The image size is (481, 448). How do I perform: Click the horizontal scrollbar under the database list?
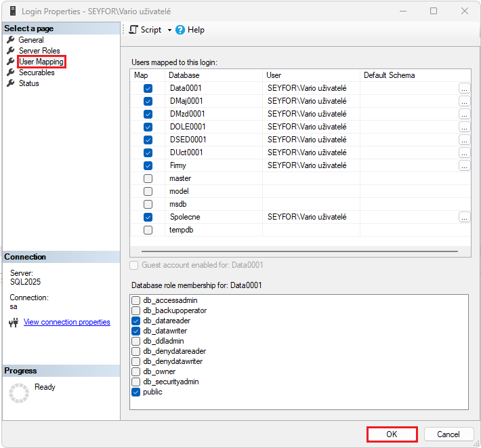click(299, 251)
